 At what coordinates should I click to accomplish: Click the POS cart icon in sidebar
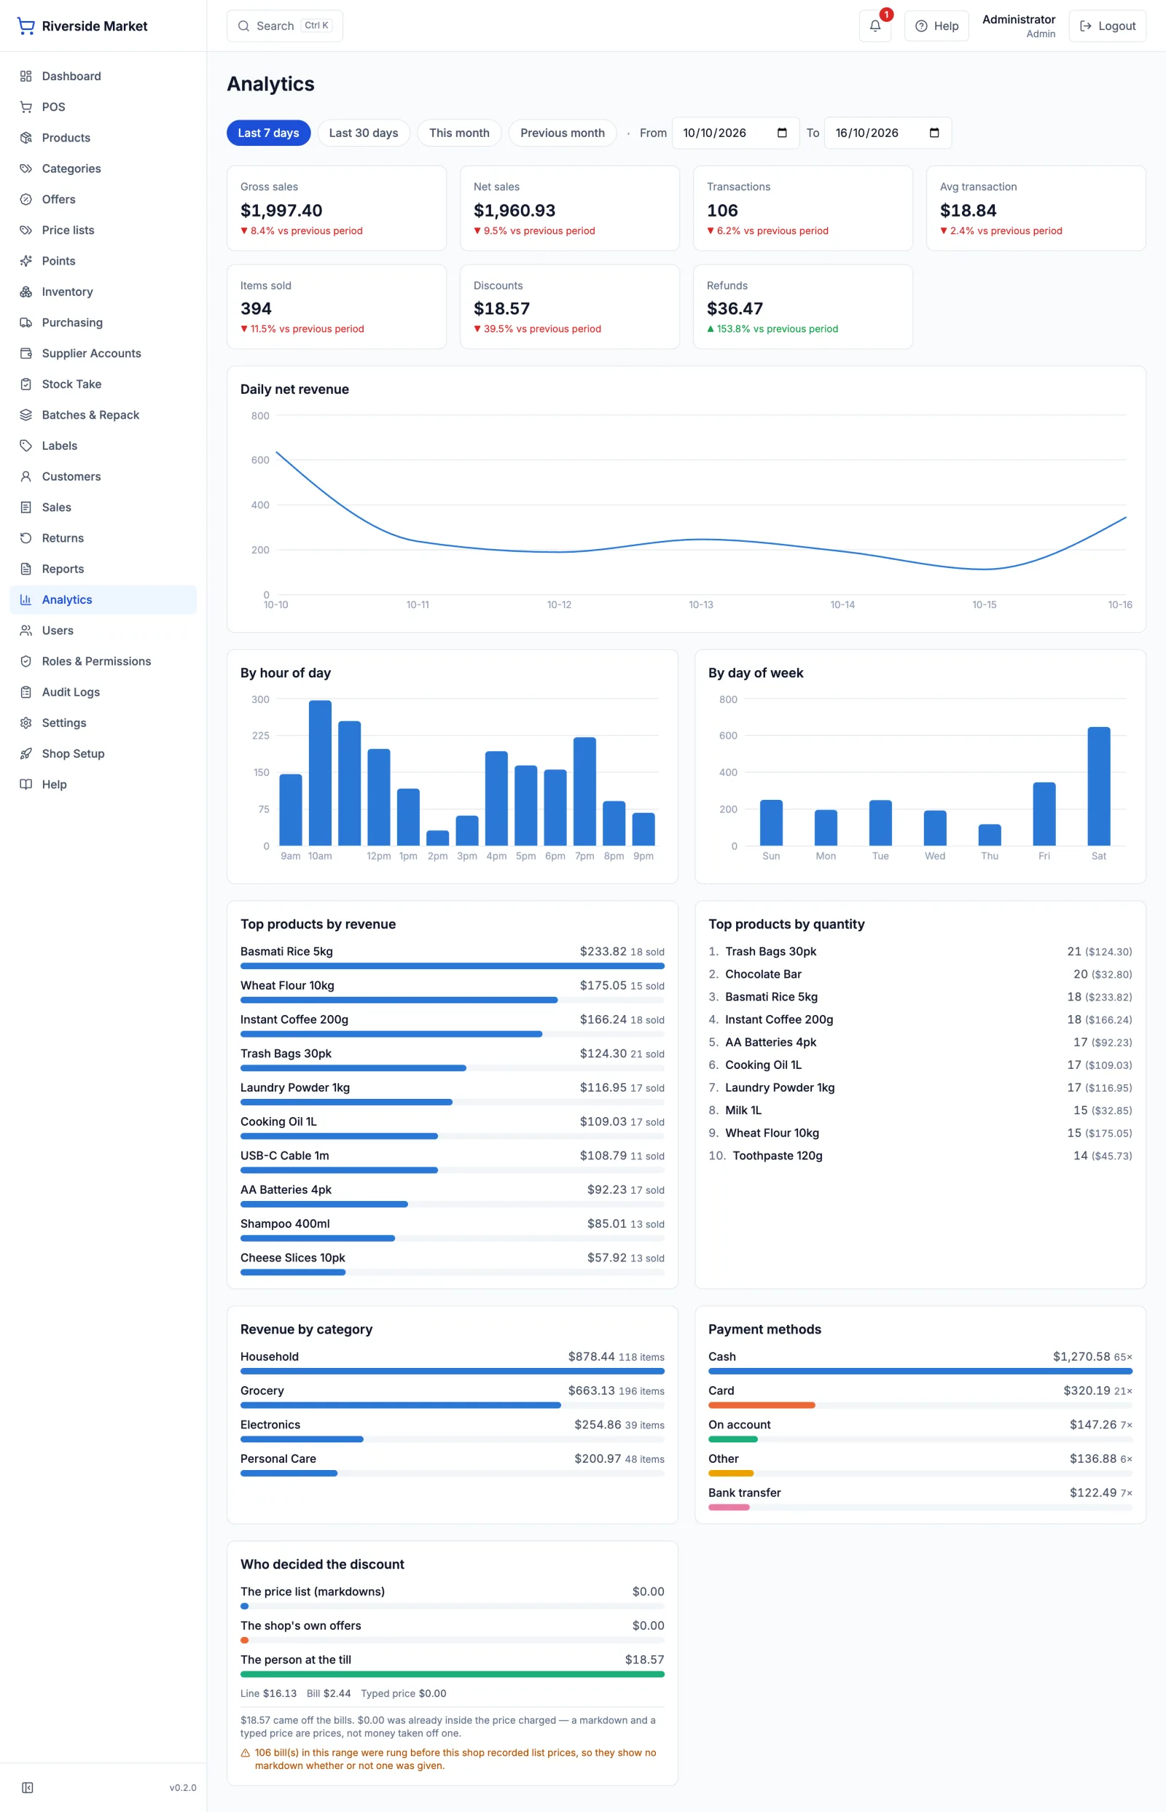(x=26, y=106)
